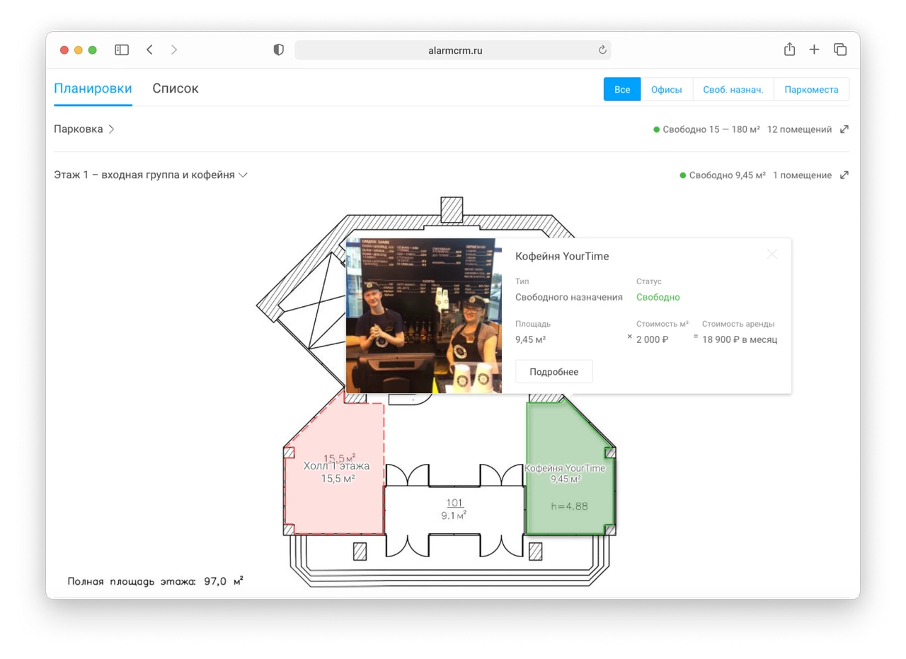Click the 9,45 м² area value in popup
906x659 pixels.
531,339
